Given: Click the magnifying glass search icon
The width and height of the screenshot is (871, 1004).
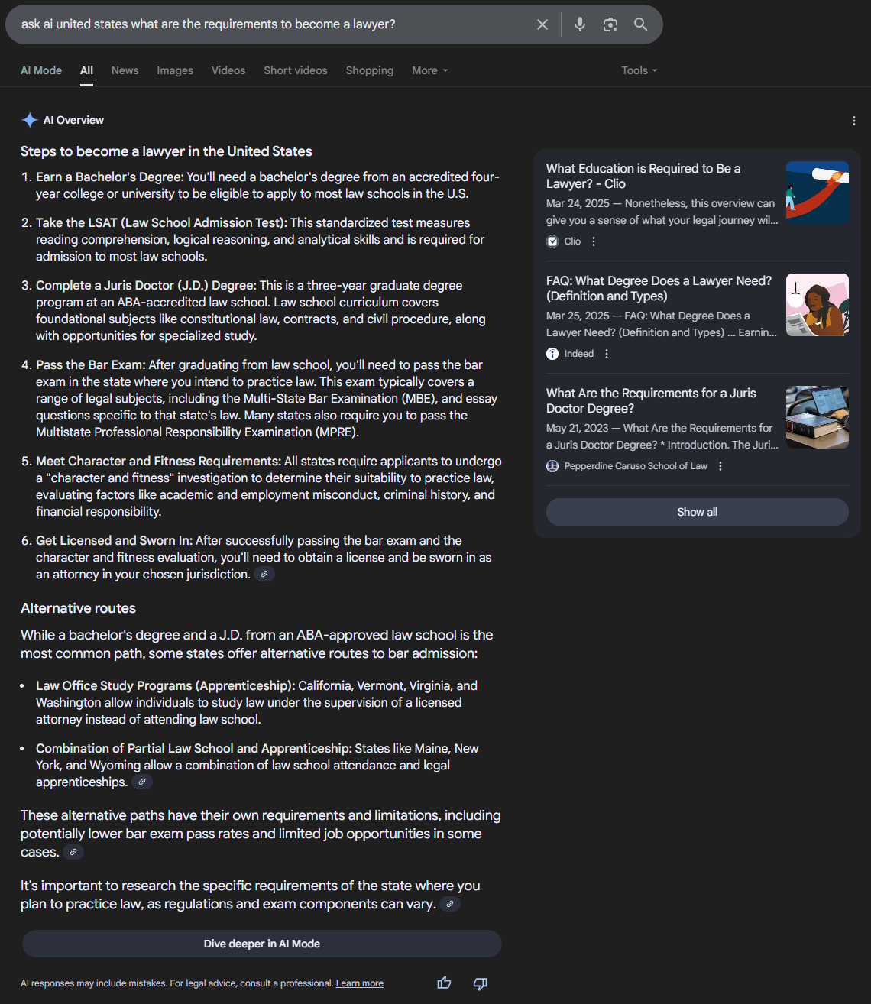Looking at the screenshot, I should click(x=641, y=24).
